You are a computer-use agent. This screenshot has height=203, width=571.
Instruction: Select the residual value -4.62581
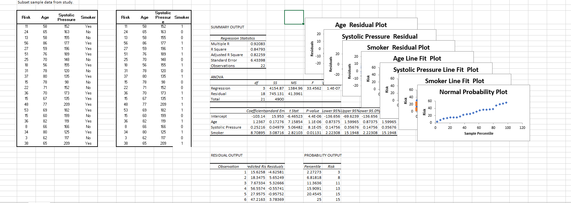pyautogui.click(x=276, y=172)
